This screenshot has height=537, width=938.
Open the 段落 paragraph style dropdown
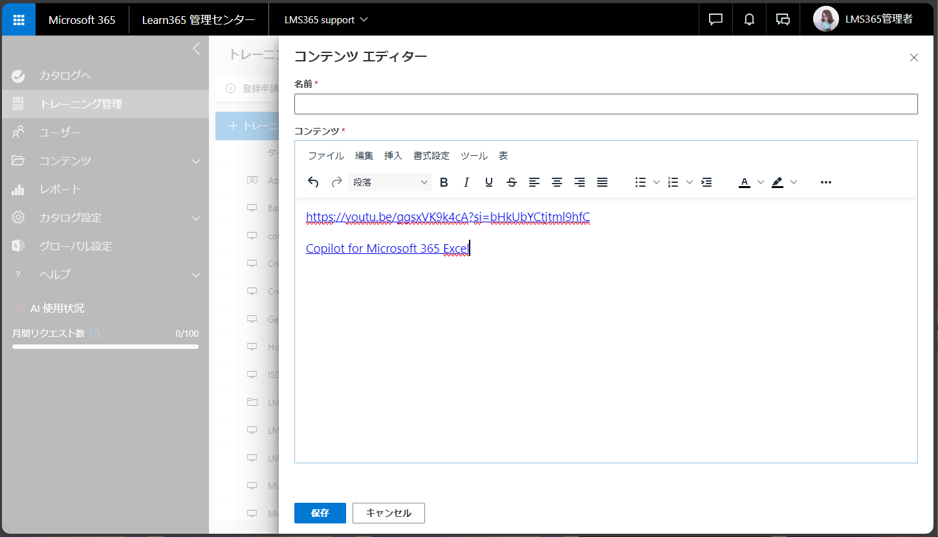coord(390,182)
